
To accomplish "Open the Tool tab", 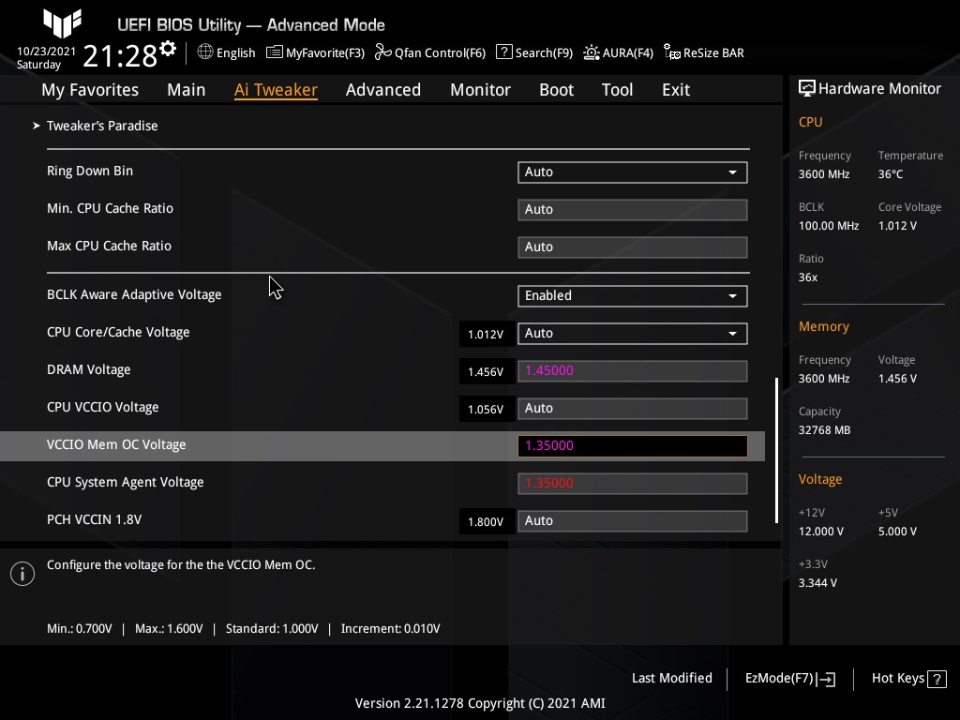I will tap(617, 90).
